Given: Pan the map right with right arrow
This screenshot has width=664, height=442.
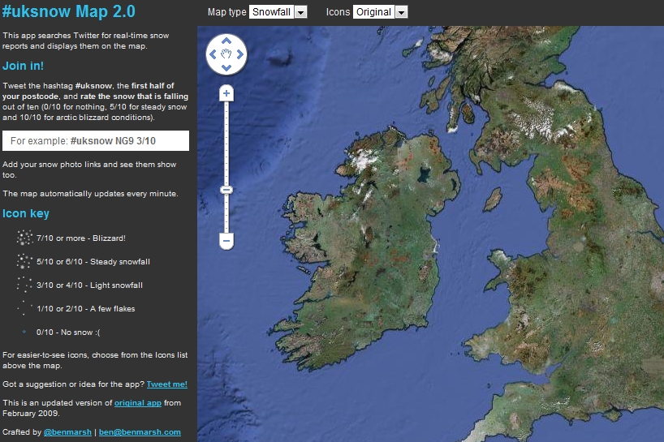Looking at the screenshot, I should point(240,54).
